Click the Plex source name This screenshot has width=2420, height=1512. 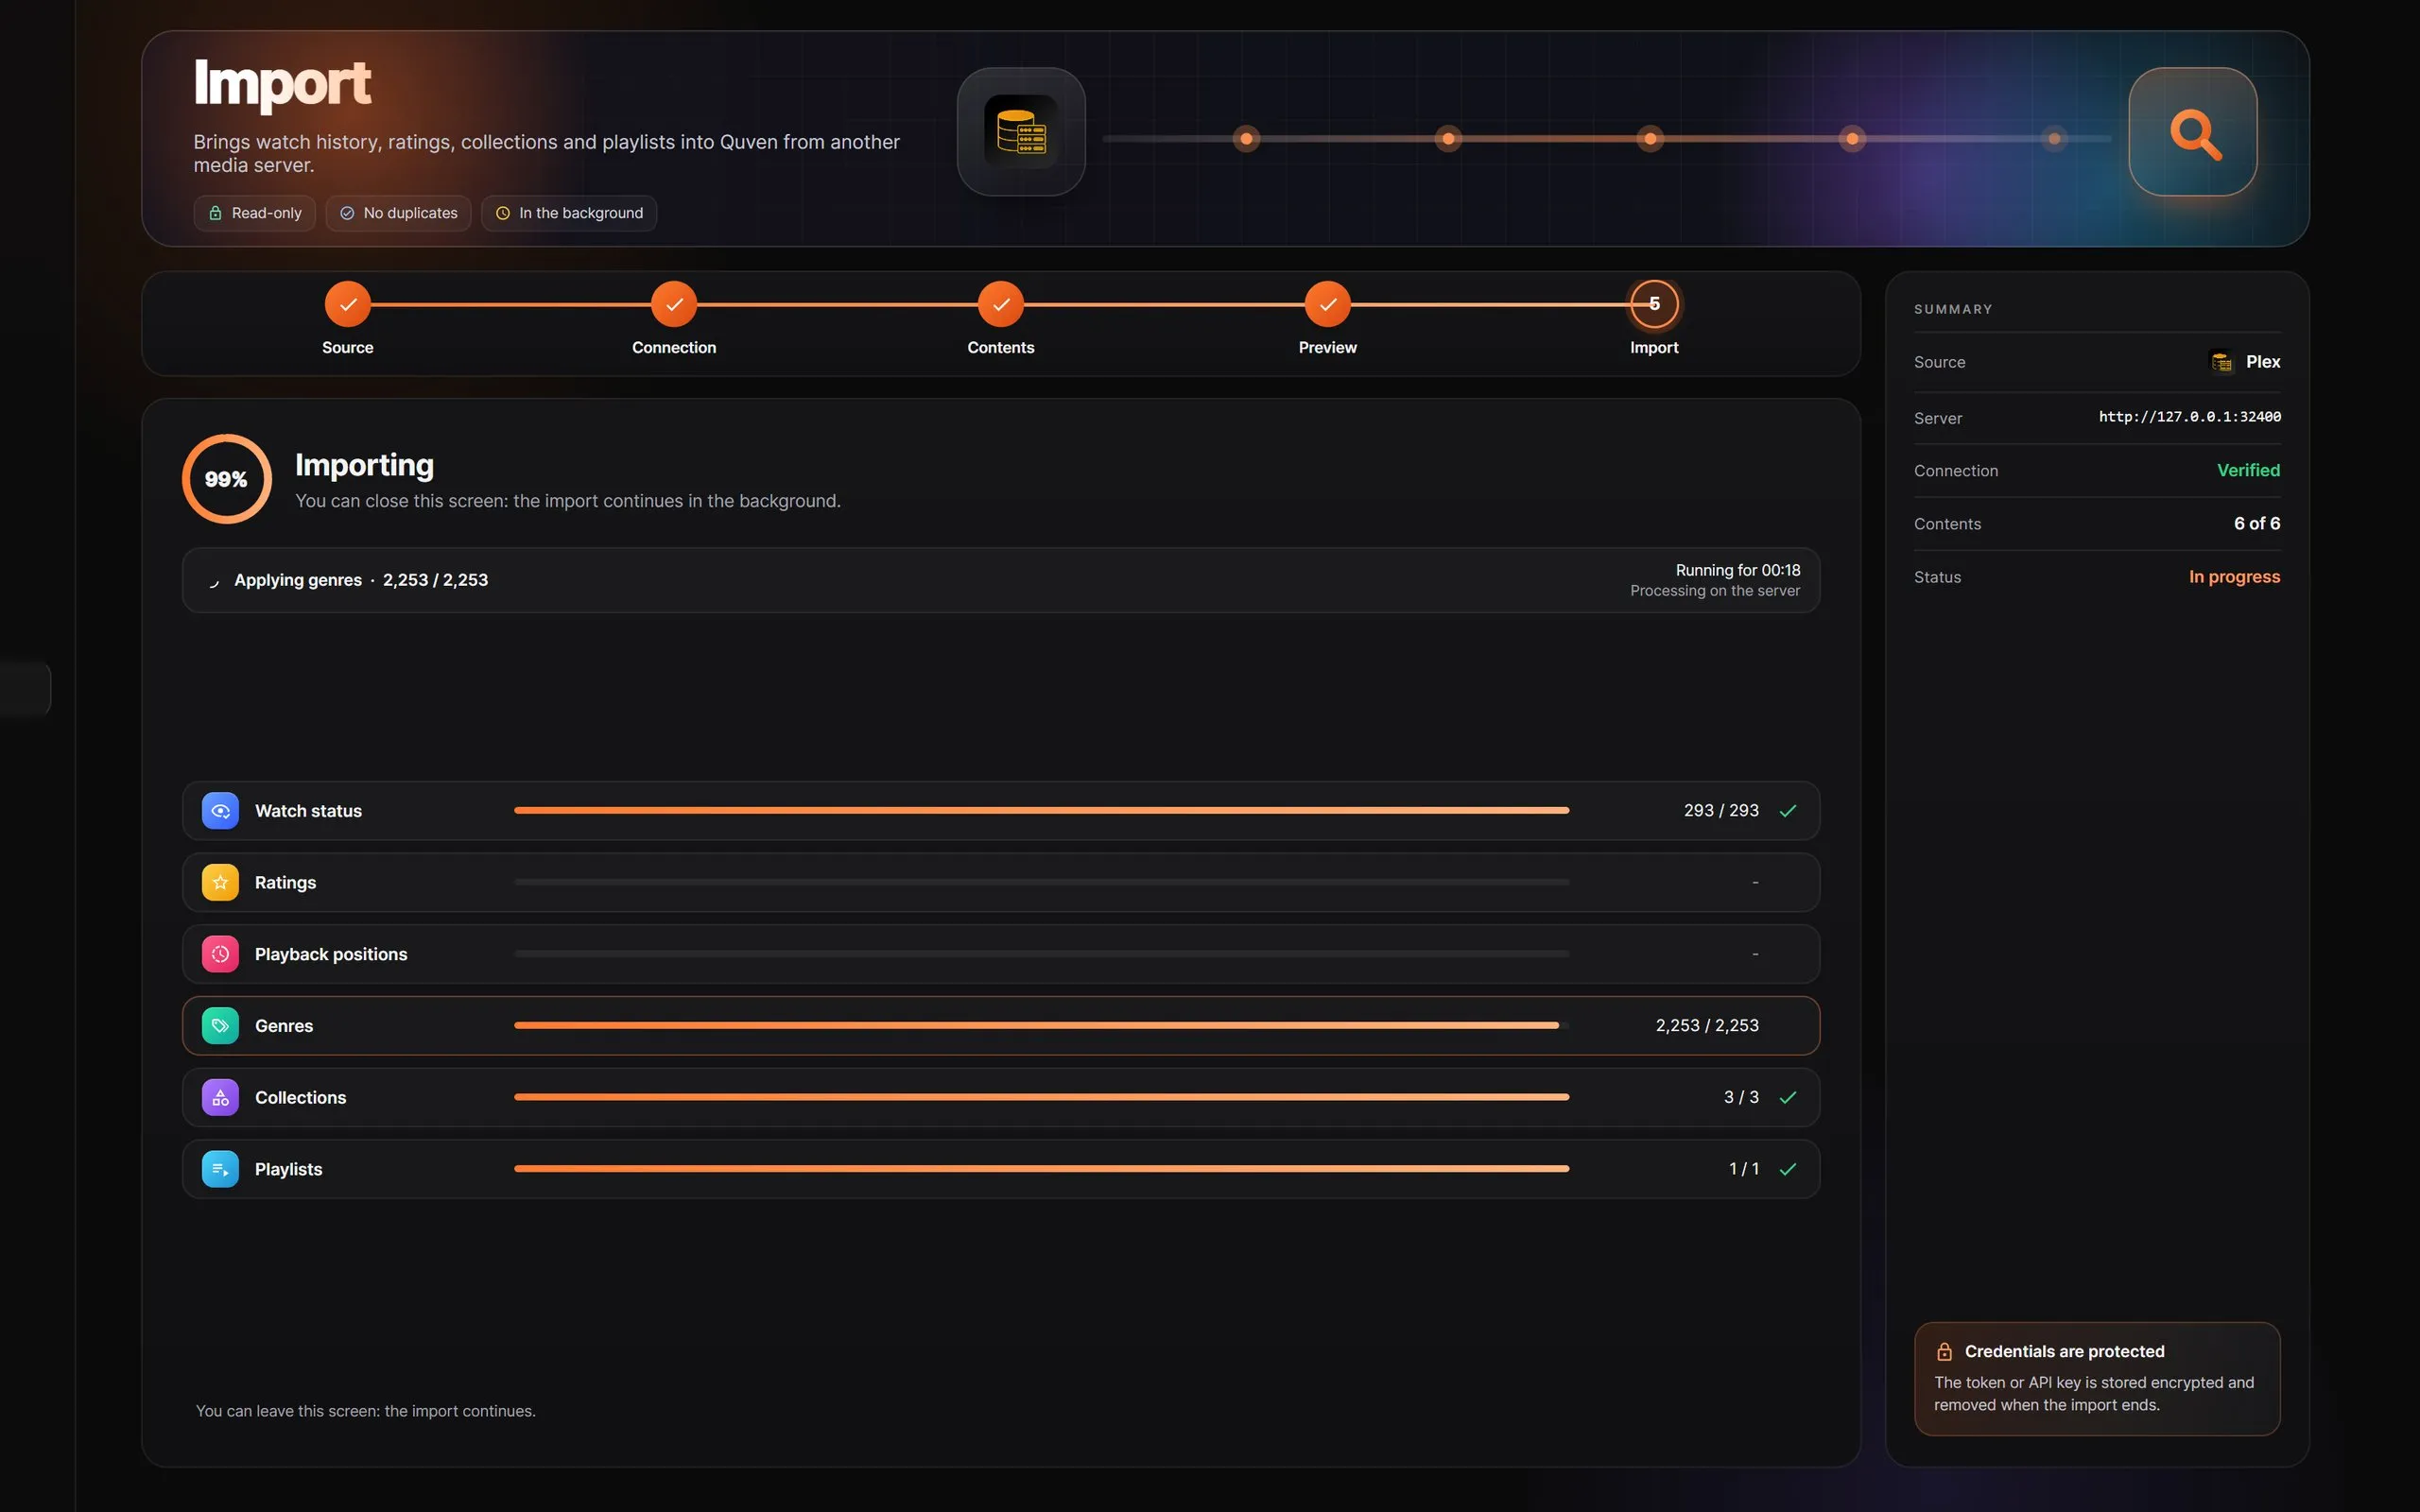[x=2263, y=362]
